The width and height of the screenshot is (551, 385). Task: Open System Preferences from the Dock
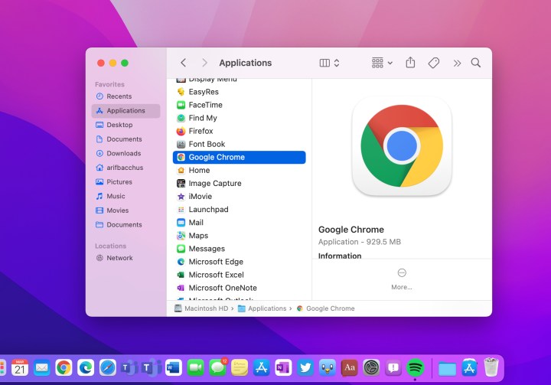(371, 367)
